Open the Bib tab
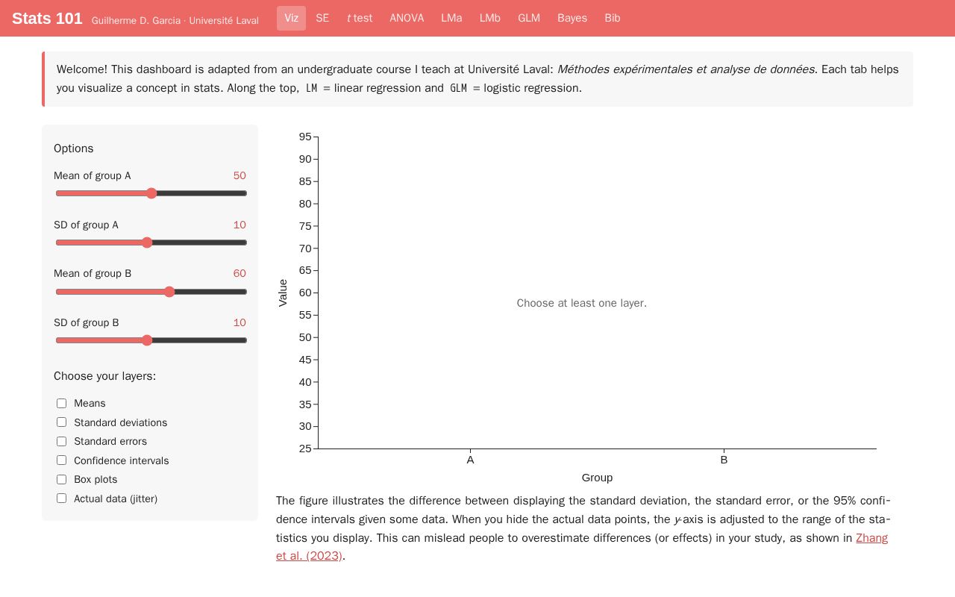The image size is (955, 597). [x=613, y=18]
